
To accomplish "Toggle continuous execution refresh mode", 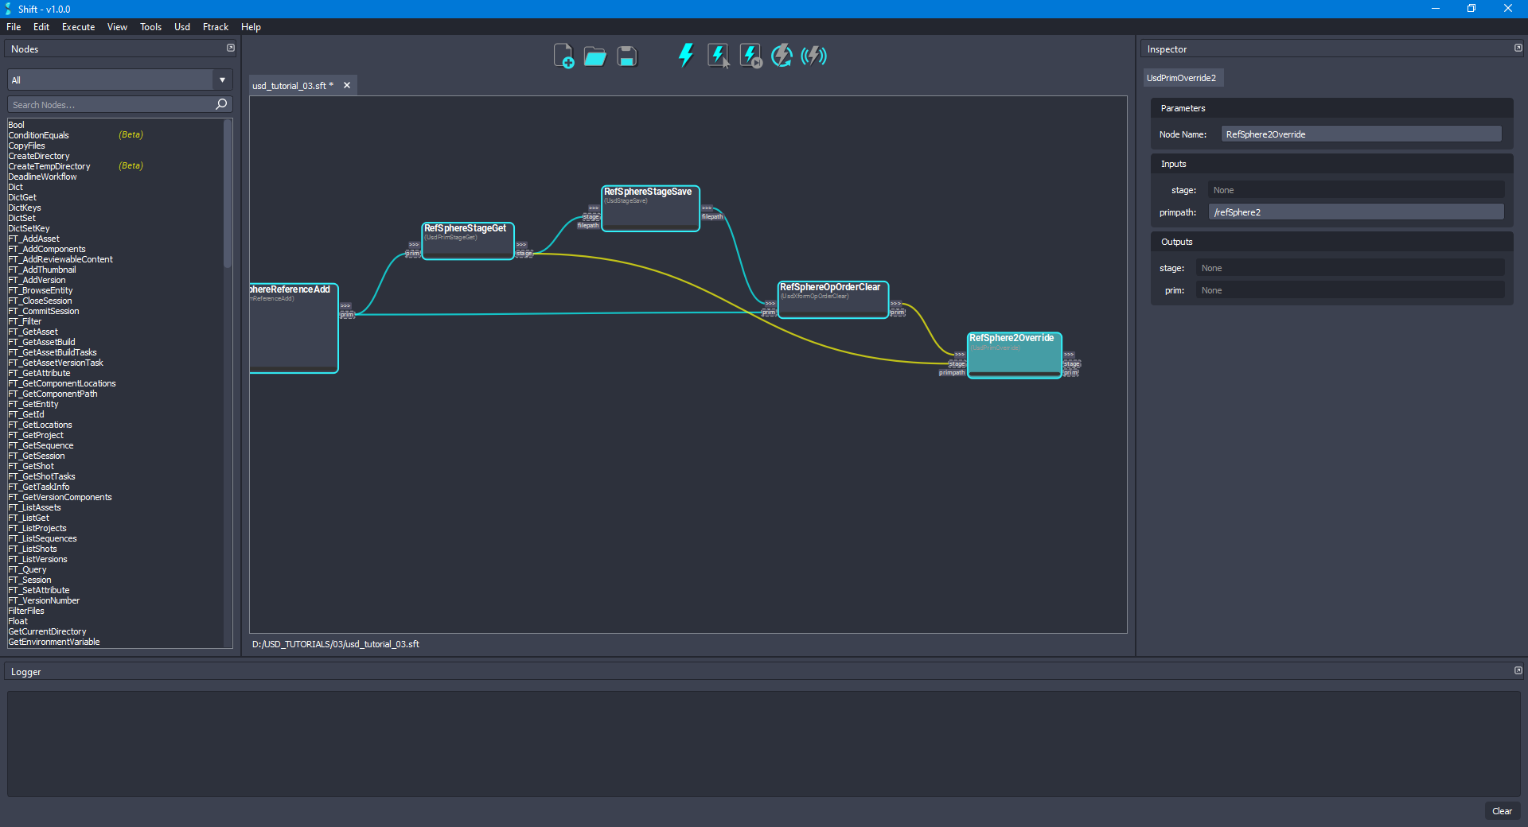I will 782,55.
